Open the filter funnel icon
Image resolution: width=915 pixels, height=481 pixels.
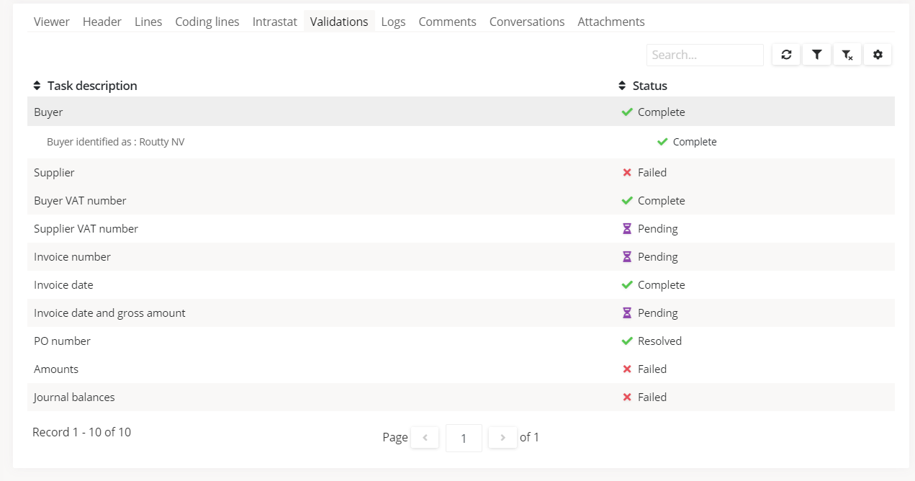816,55
